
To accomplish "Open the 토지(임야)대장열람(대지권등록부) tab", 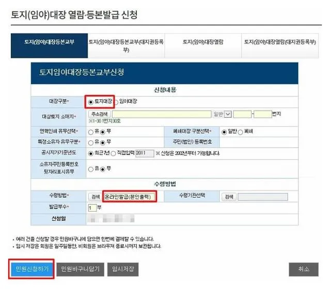I will (280, 45).
